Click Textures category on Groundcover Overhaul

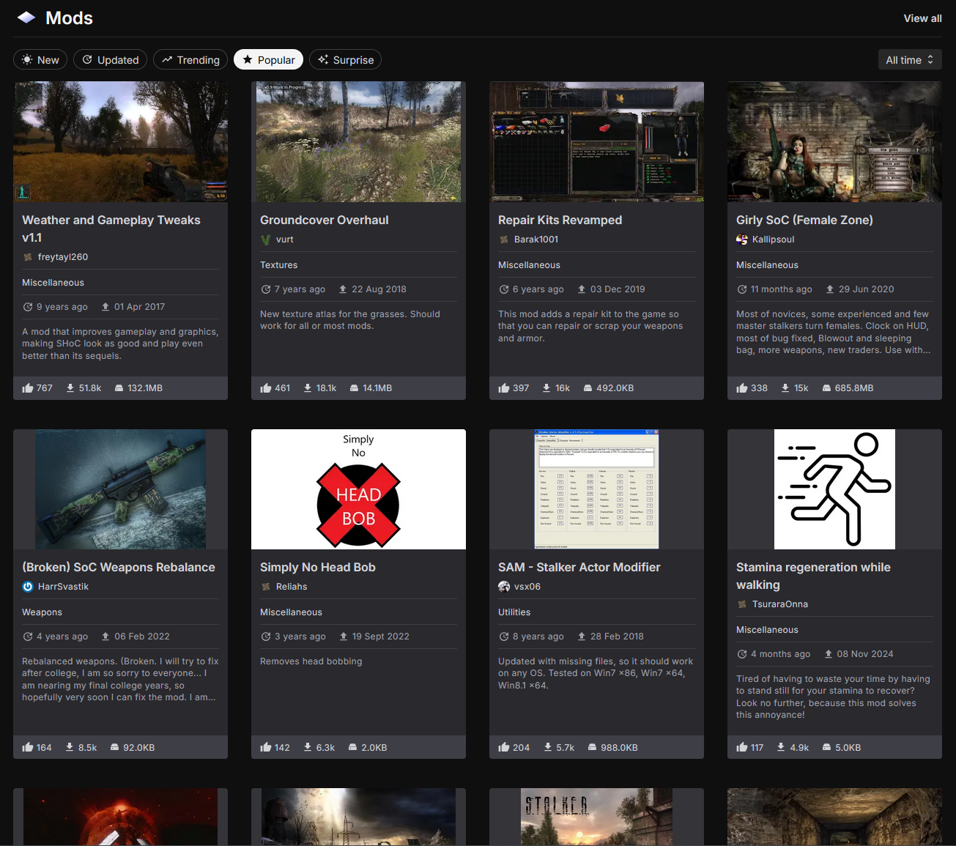[279, 265]
